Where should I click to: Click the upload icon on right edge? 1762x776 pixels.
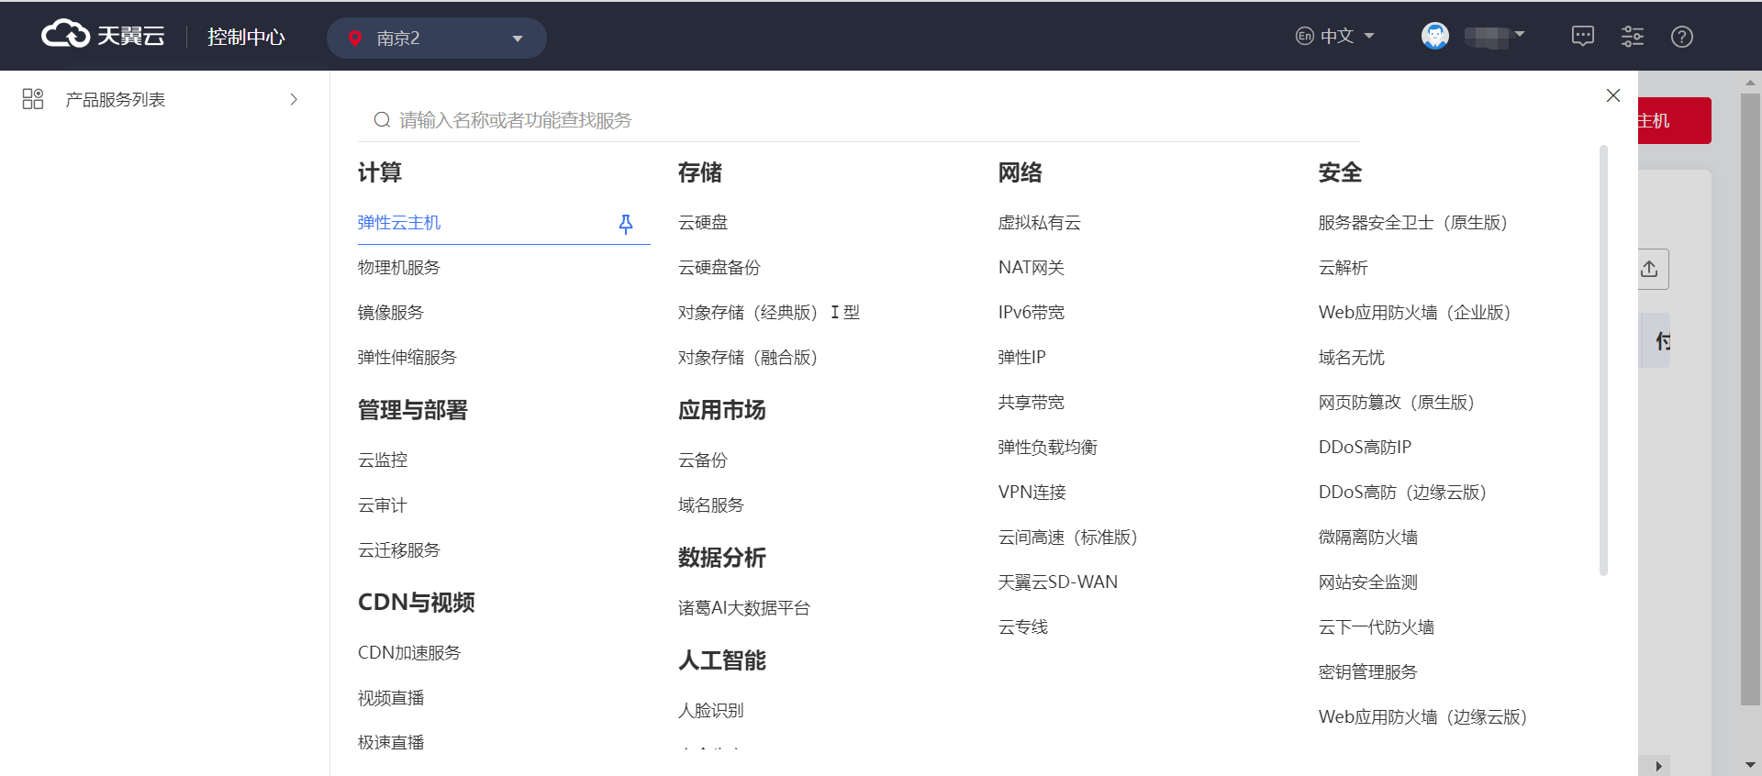(1649, 269)
